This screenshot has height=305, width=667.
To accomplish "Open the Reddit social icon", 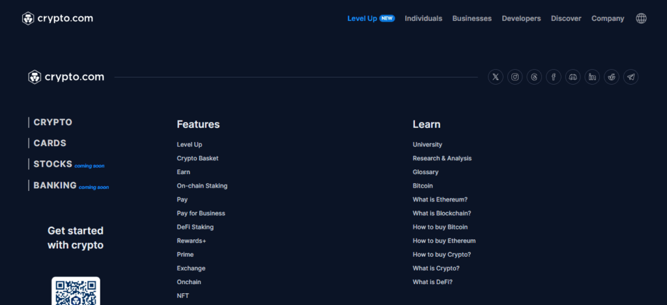I will coord(611,77).
